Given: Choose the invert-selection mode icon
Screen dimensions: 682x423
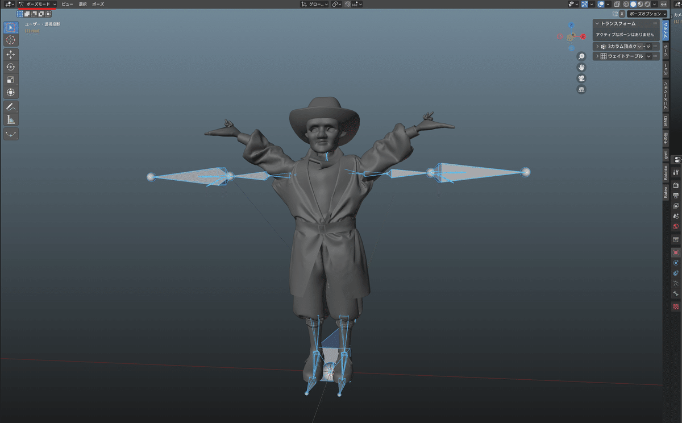Looking at the screenshot, I should click(x=40, y=14).
